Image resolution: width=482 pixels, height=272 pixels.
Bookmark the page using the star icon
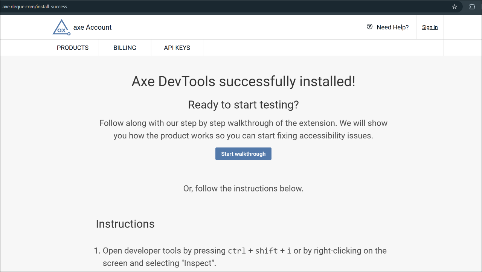coord(454,6)
